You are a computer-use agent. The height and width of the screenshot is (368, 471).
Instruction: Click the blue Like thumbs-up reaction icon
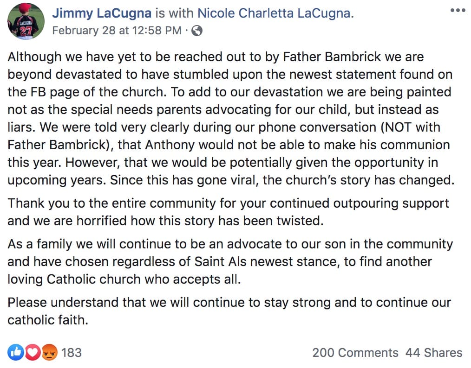16,352
